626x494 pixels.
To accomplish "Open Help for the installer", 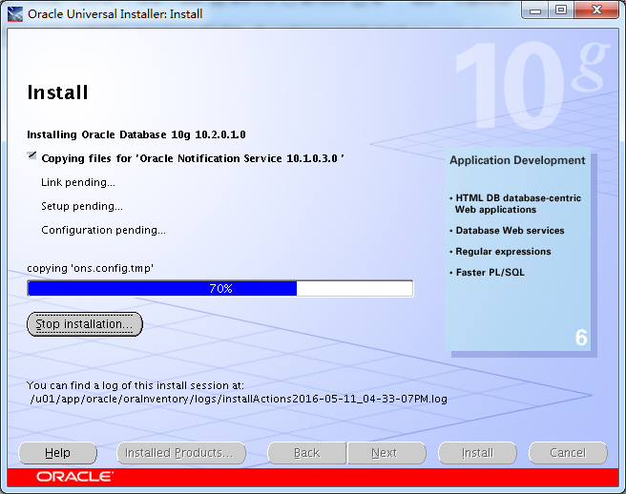I will [57, 453].
